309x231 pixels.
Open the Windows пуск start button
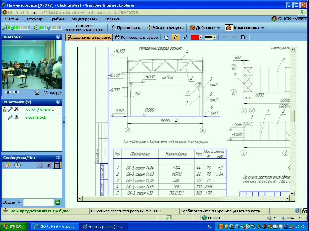click(14, 226)
